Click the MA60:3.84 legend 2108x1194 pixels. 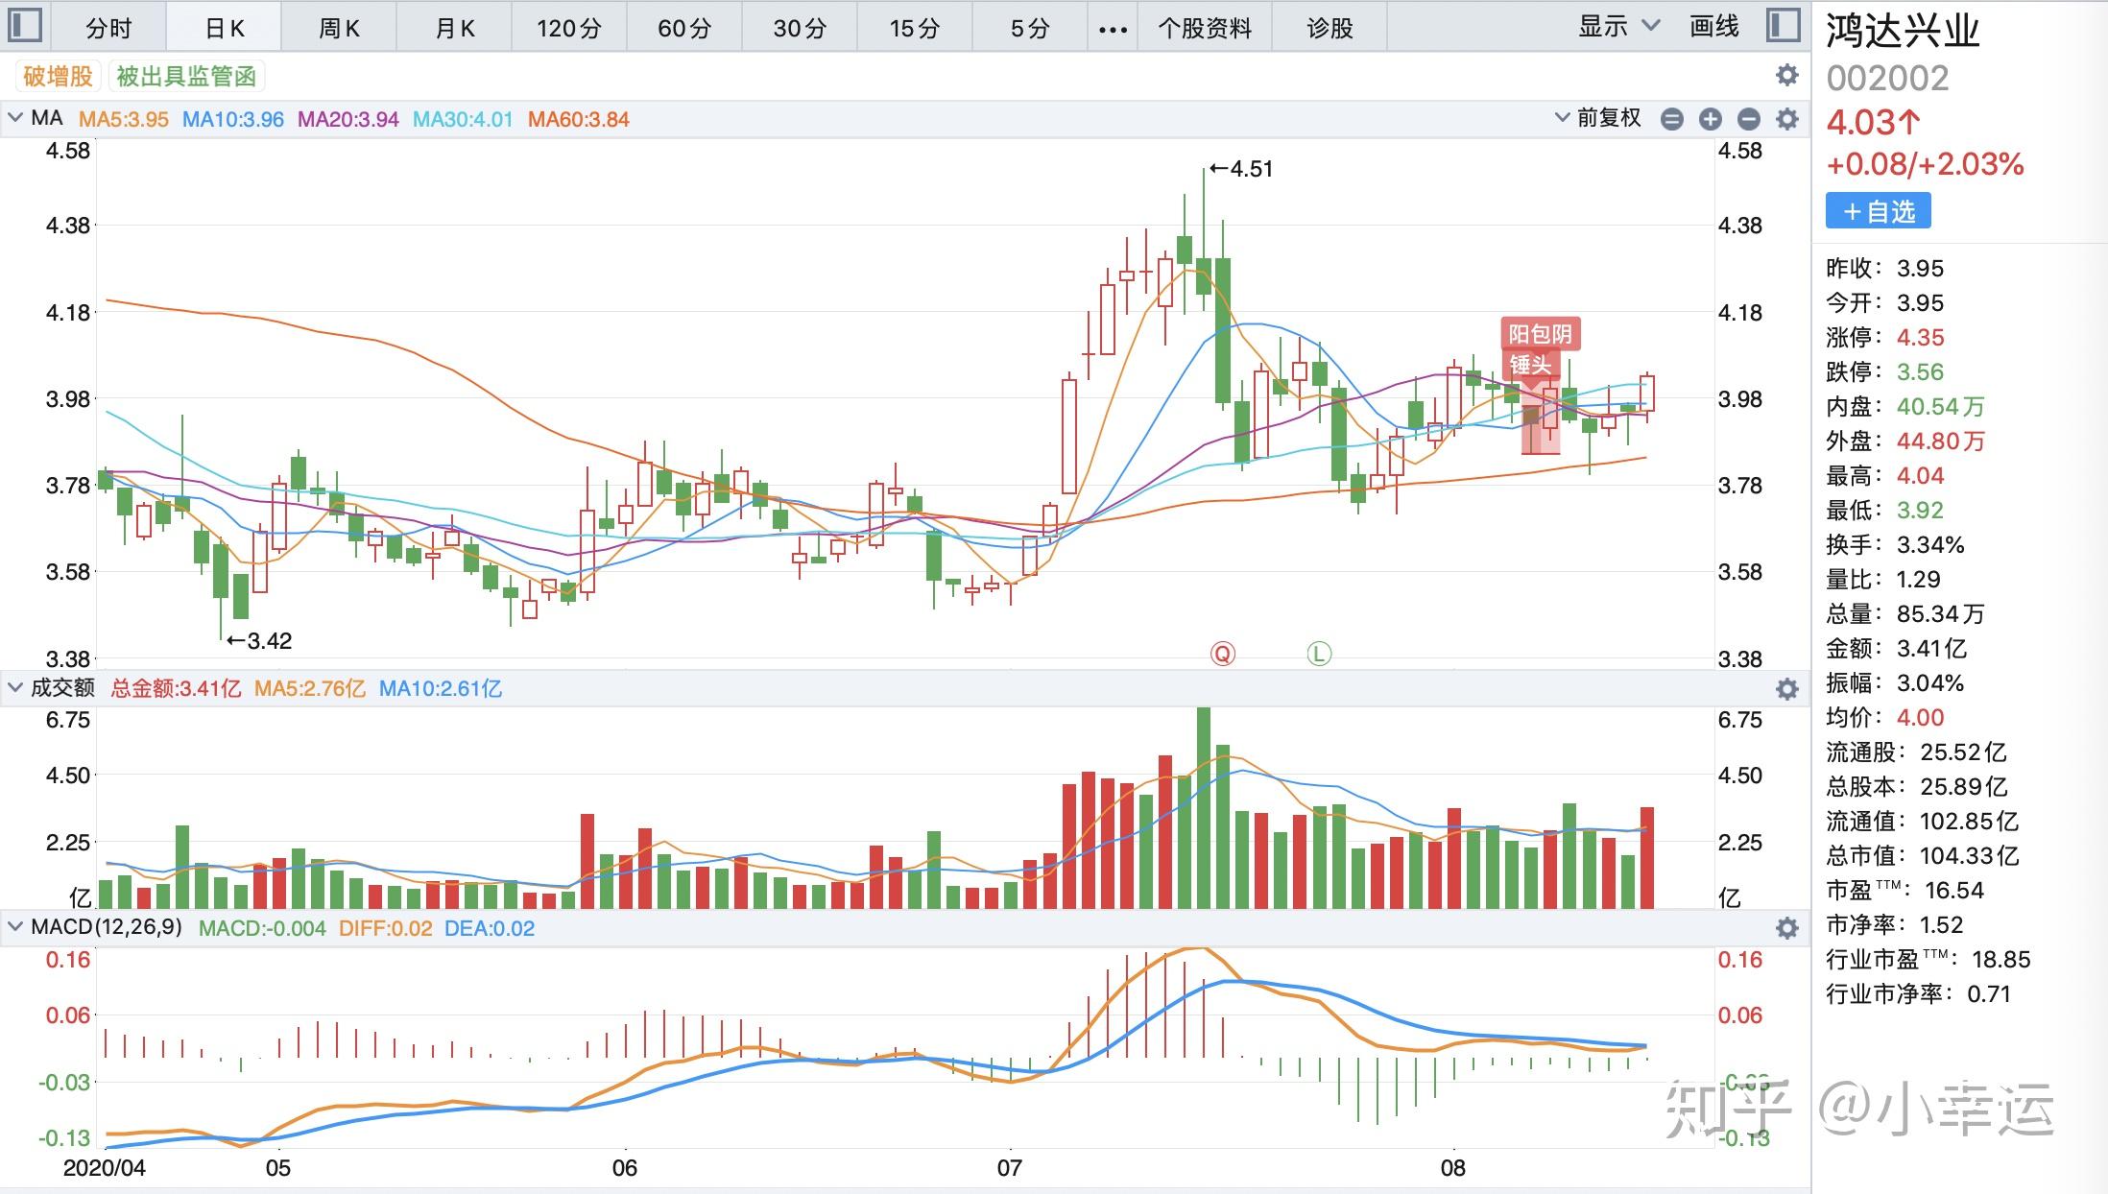(579, 119)
